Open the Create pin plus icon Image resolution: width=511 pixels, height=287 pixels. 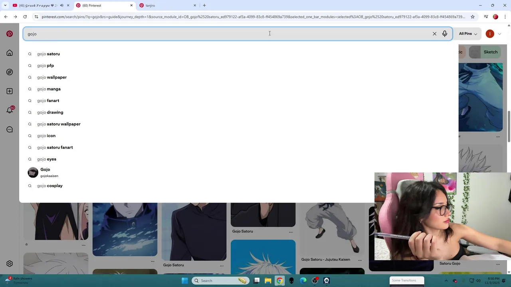click(10, 91)
